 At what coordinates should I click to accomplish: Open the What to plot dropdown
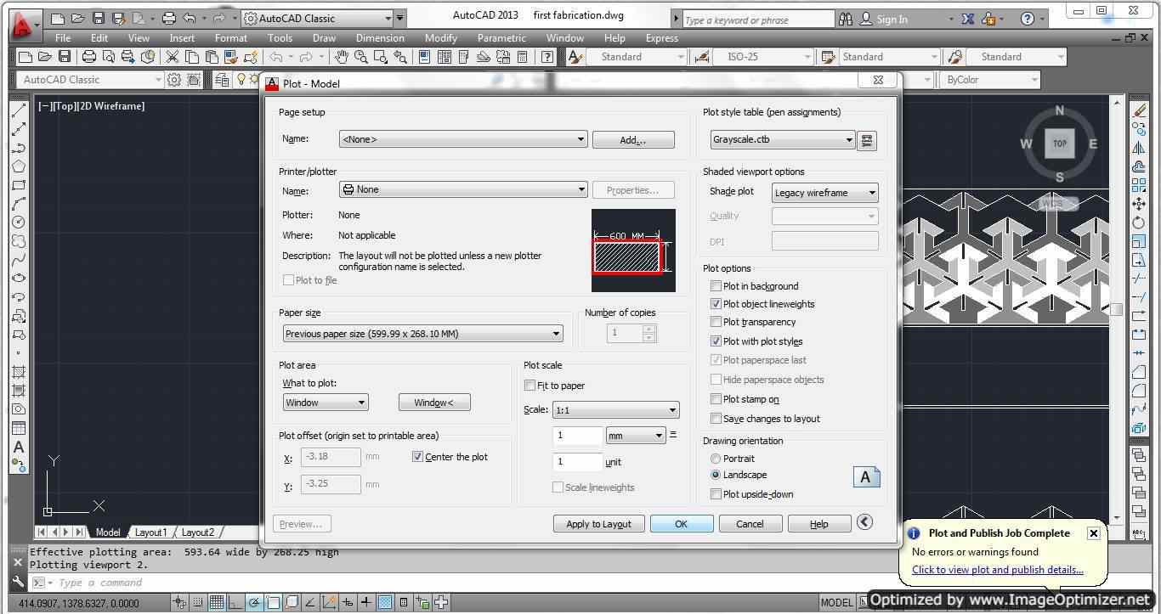click(x=326, y=403)
